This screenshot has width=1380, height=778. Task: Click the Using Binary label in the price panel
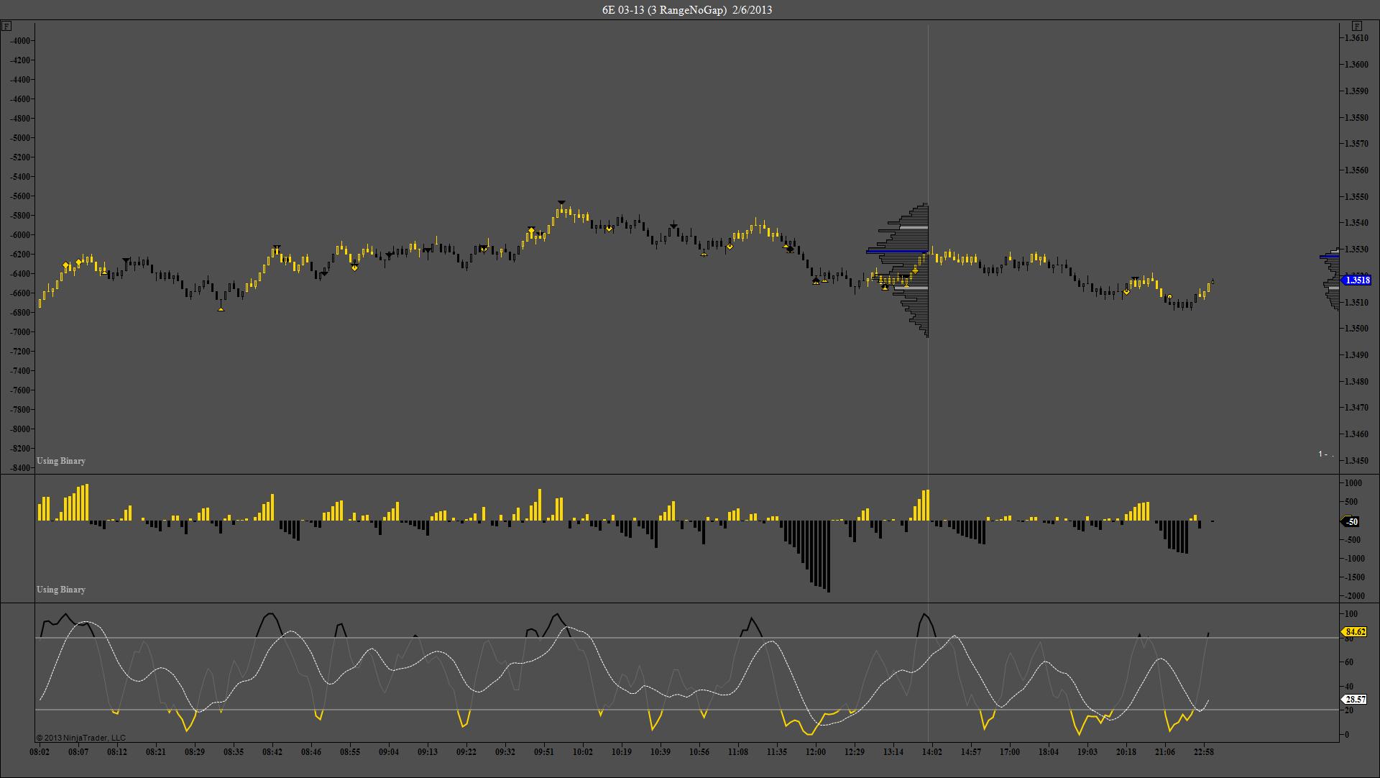[x=61, y=461]
